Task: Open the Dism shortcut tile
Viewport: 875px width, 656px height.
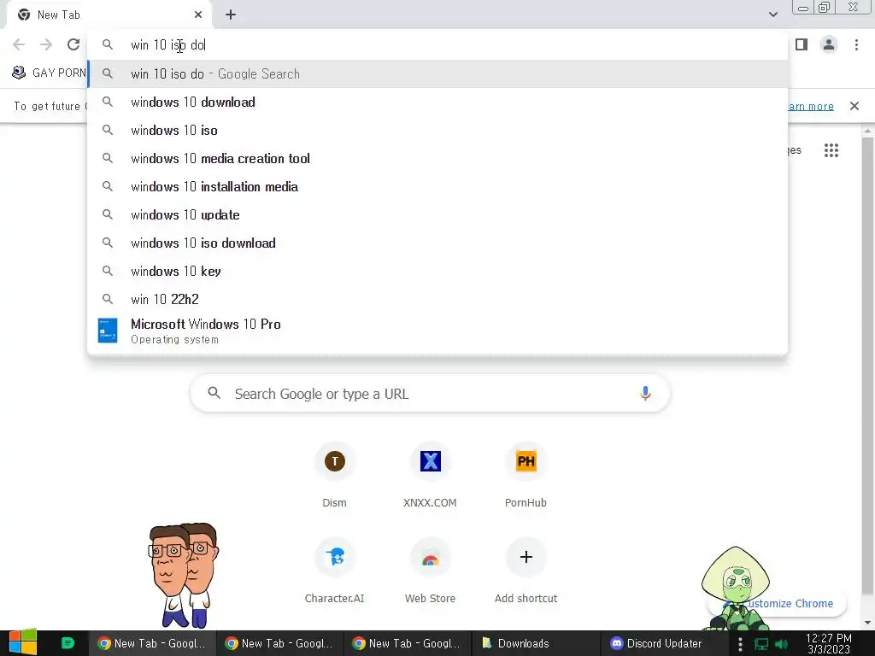Action: click(334, 475)
